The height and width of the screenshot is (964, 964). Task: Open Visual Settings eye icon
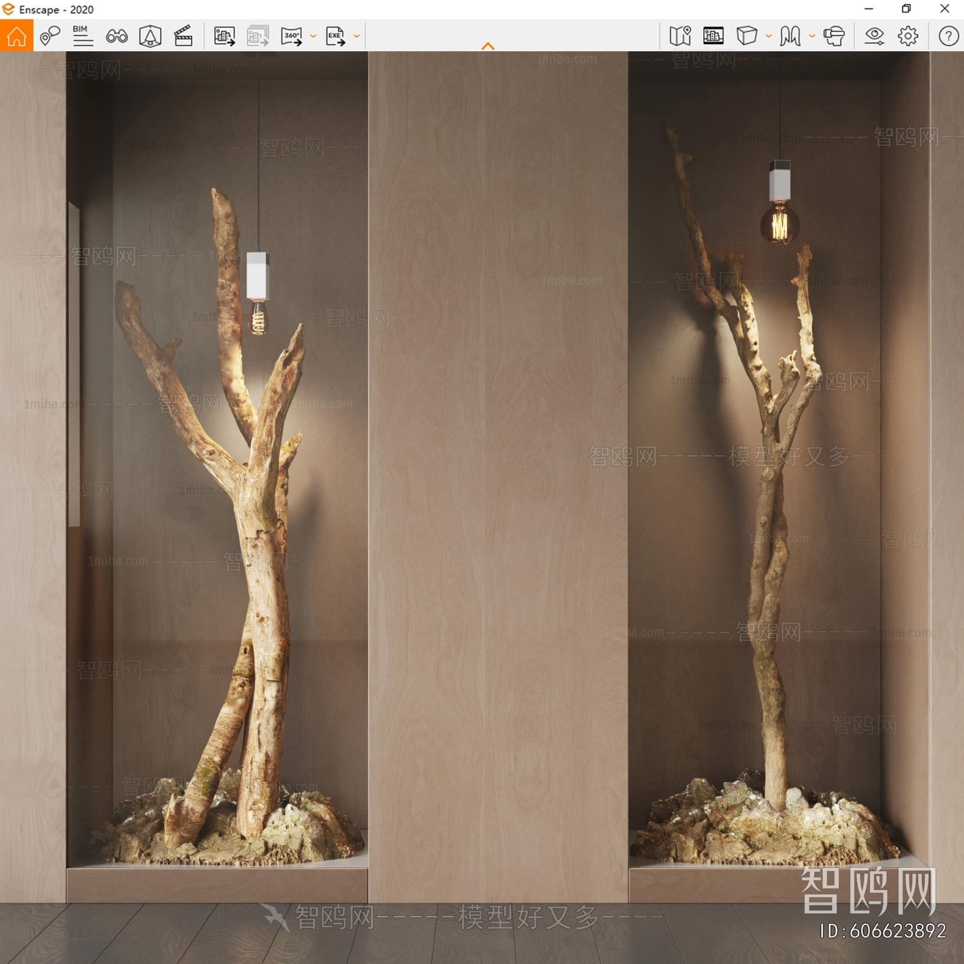click(x=874, y=36)
